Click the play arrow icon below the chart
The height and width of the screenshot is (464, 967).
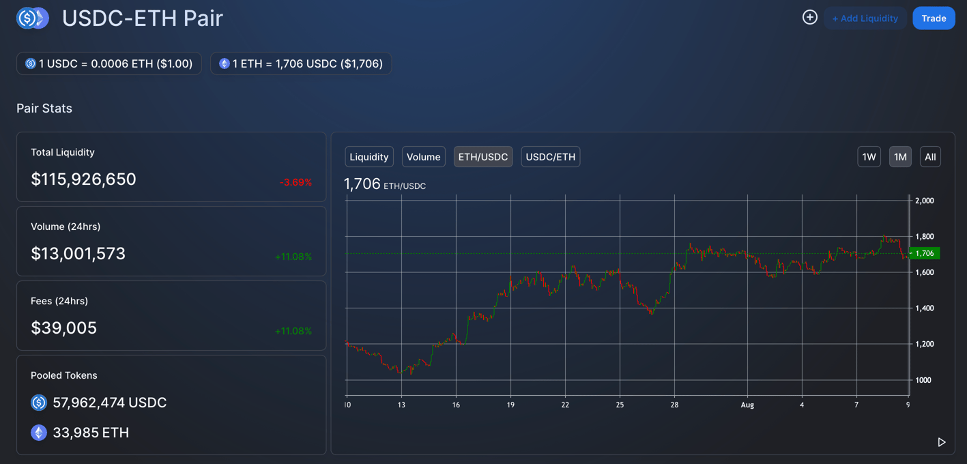point(941,442)
